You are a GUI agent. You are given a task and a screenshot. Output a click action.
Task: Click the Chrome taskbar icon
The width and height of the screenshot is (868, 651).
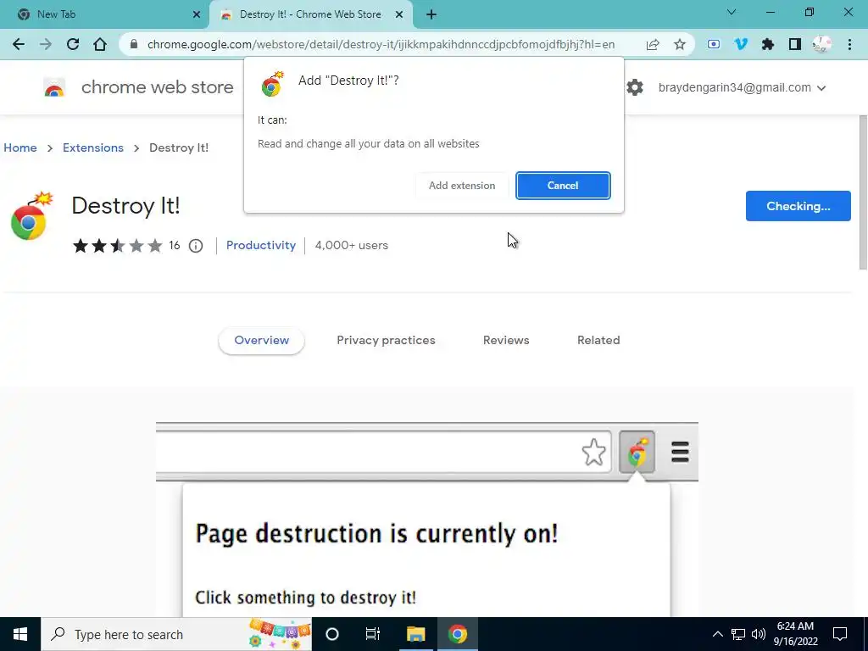(x=457, y=634)
